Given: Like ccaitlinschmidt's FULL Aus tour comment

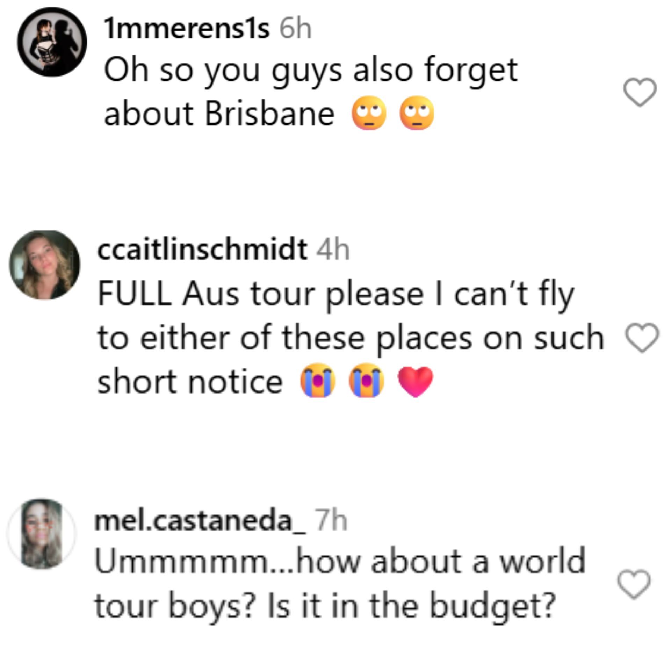Looking at the screenshot, I should tap(642, 338).
